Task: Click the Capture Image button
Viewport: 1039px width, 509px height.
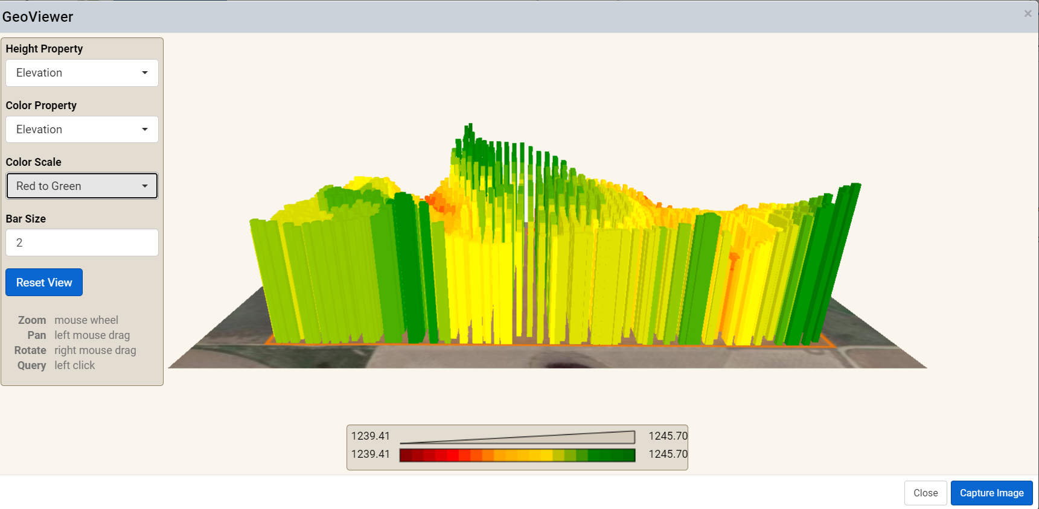Action: (992, 493)
